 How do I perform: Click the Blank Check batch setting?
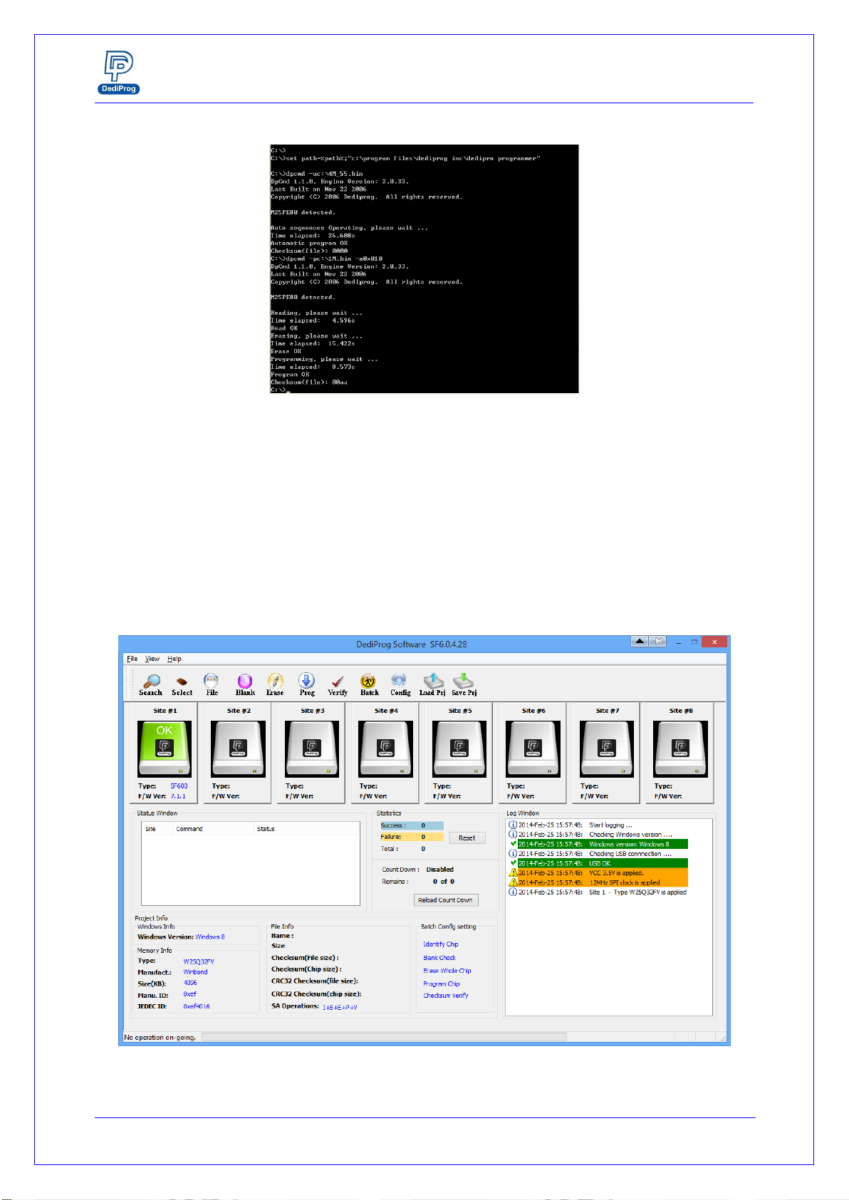439,958
